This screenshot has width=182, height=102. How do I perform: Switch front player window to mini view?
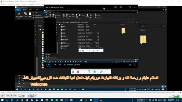click(x=115, y=7)
